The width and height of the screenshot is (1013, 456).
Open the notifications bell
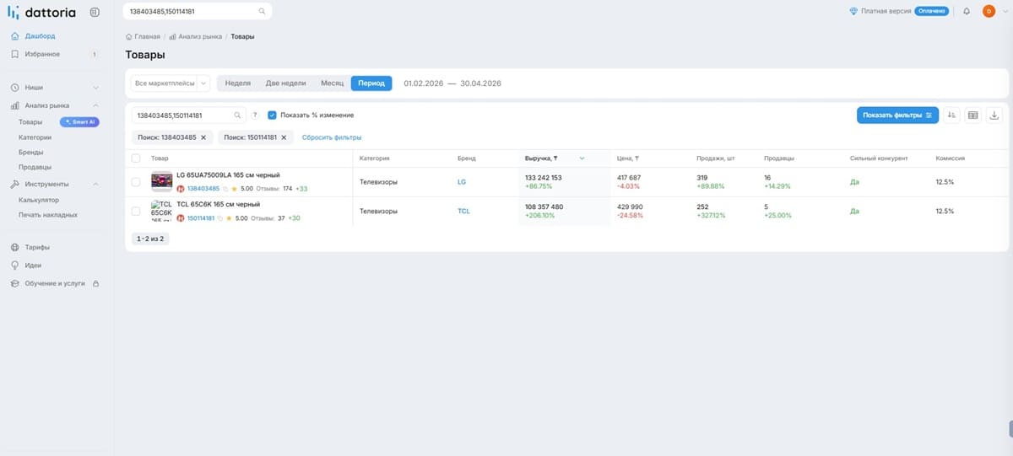click(966, 11)
